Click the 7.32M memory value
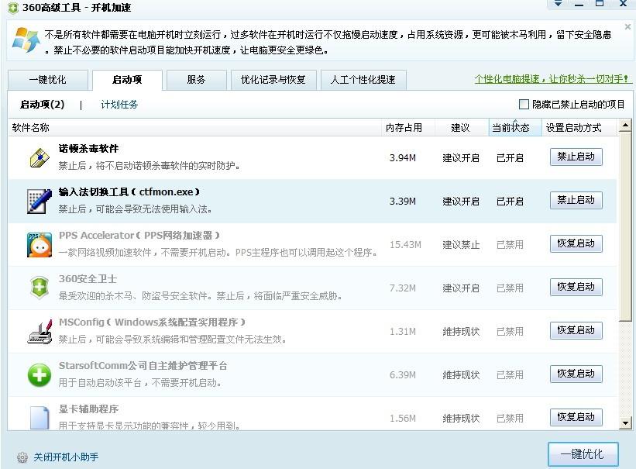This screenshot has height=469, width=636. tap(403, 288)
